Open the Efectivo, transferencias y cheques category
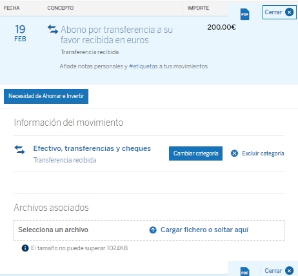The image size is (298, 276). pyautogui.click(x=92, y=148)
